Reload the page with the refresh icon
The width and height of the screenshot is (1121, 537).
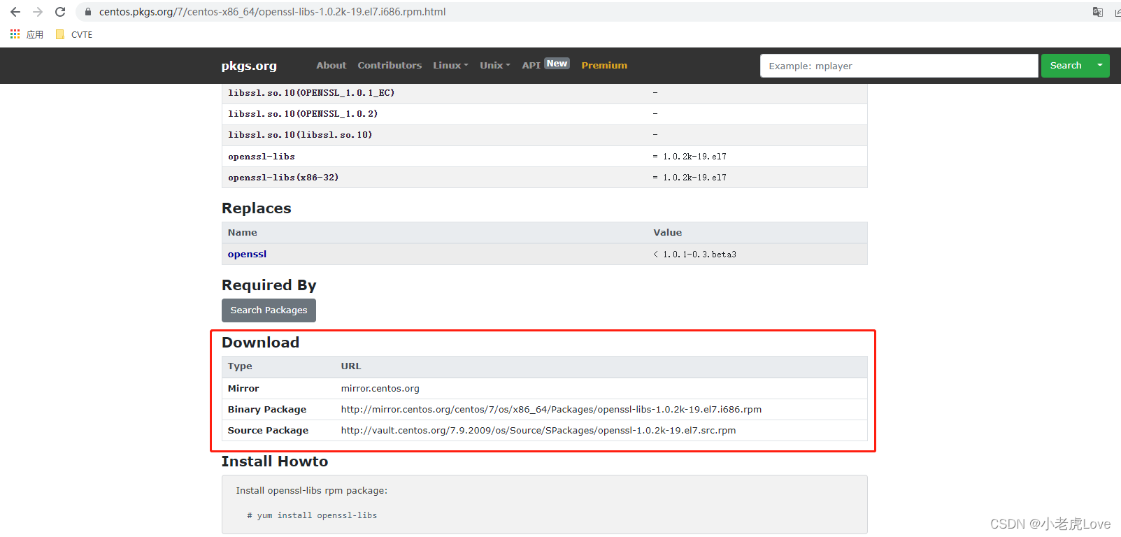point(60,12)
